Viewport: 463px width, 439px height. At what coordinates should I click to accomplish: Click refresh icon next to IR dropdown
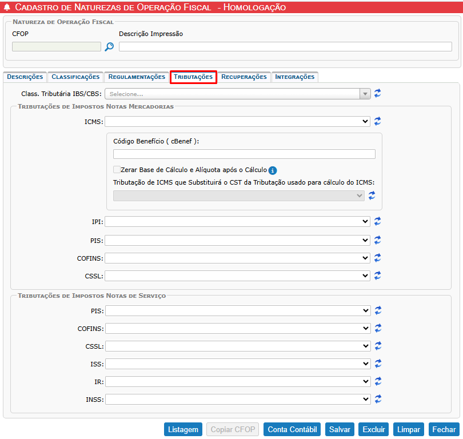378,381
